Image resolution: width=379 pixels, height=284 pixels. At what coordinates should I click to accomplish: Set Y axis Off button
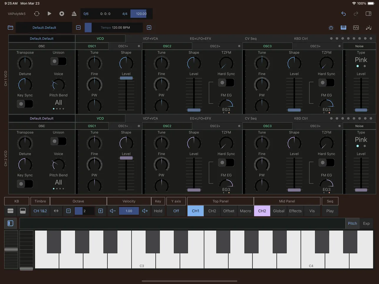176,211
